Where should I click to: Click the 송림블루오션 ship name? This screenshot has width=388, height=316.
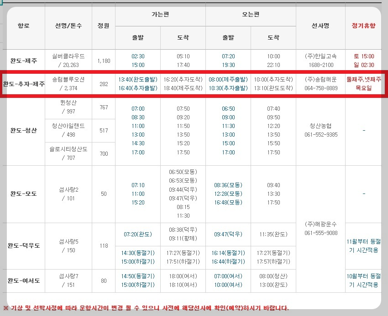(68, 80)
